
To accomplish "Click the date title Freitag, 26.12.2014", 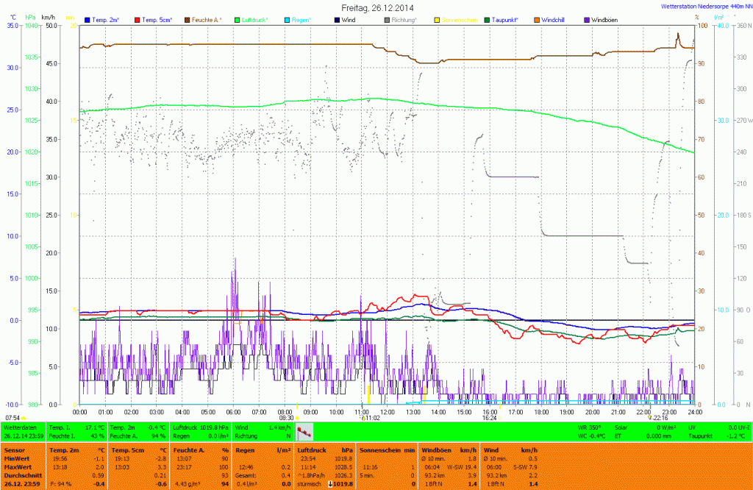I will [376, 7].
